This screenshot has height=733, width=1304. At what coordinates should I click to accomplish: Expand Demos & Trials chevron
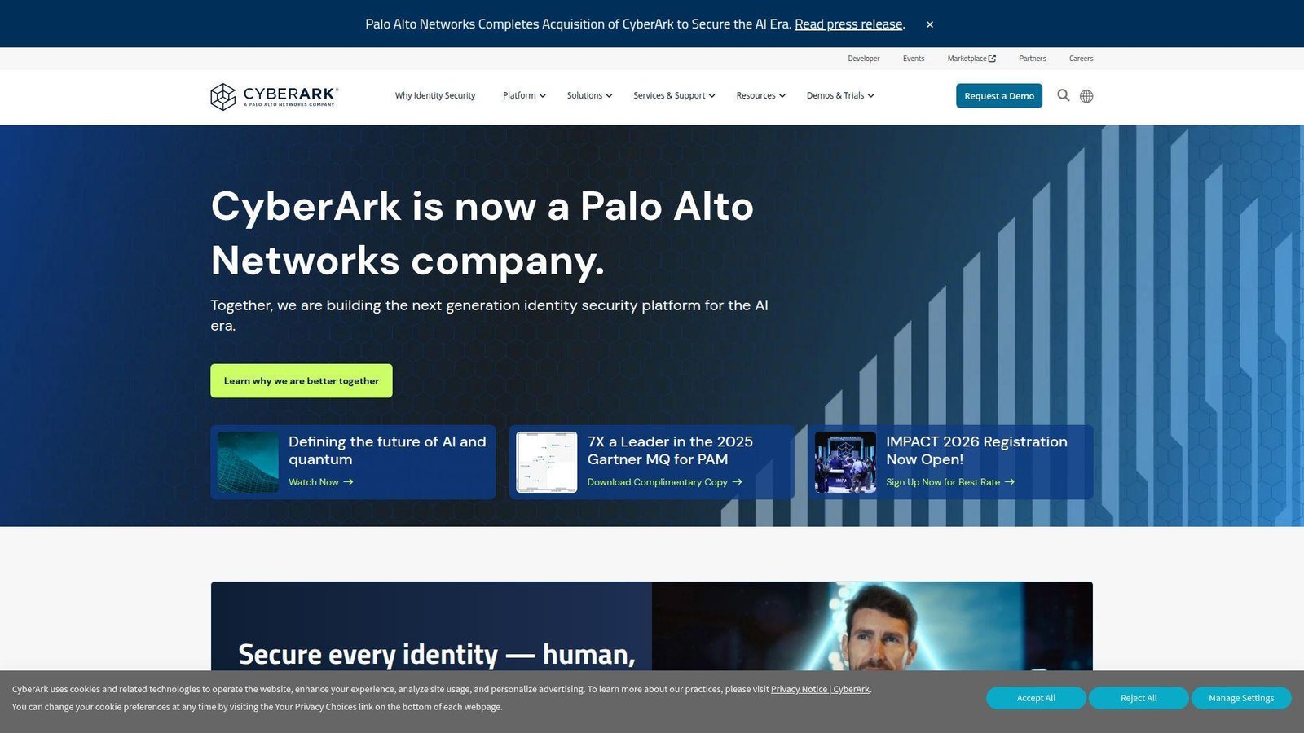(870, 96)
